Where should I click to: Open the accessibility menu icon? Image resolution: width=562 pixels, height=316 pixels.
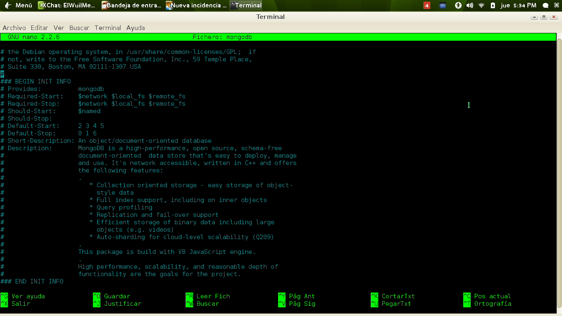coord(458,5)
